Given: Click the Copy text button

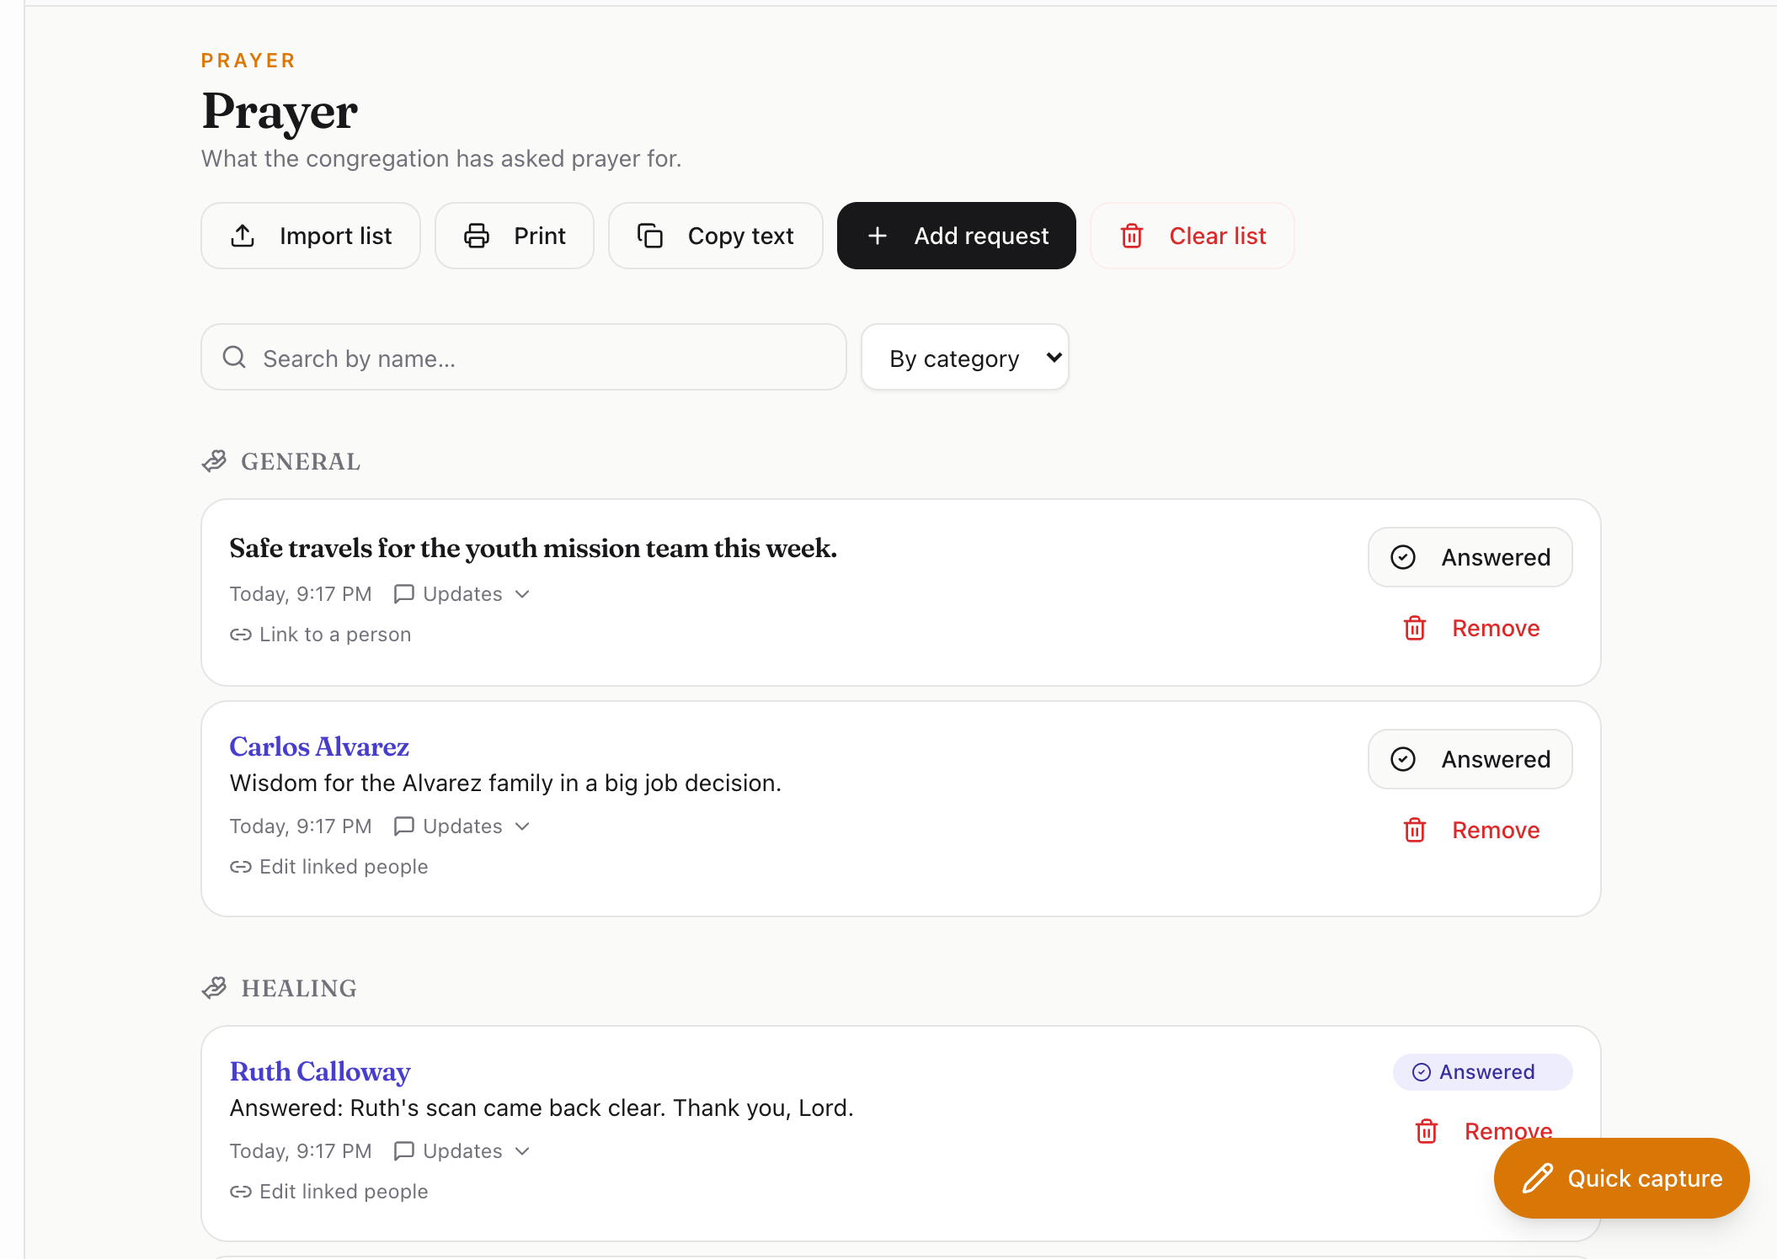Looking at the screenshot, I should tap(716, 236).
